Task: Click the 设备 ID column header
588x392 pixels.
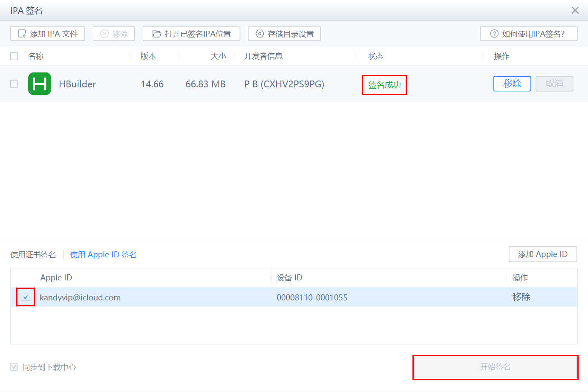Action: click(x=289, y=278)
